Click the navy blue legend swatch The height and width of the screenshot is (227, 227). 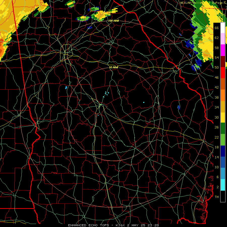(223, 151)
